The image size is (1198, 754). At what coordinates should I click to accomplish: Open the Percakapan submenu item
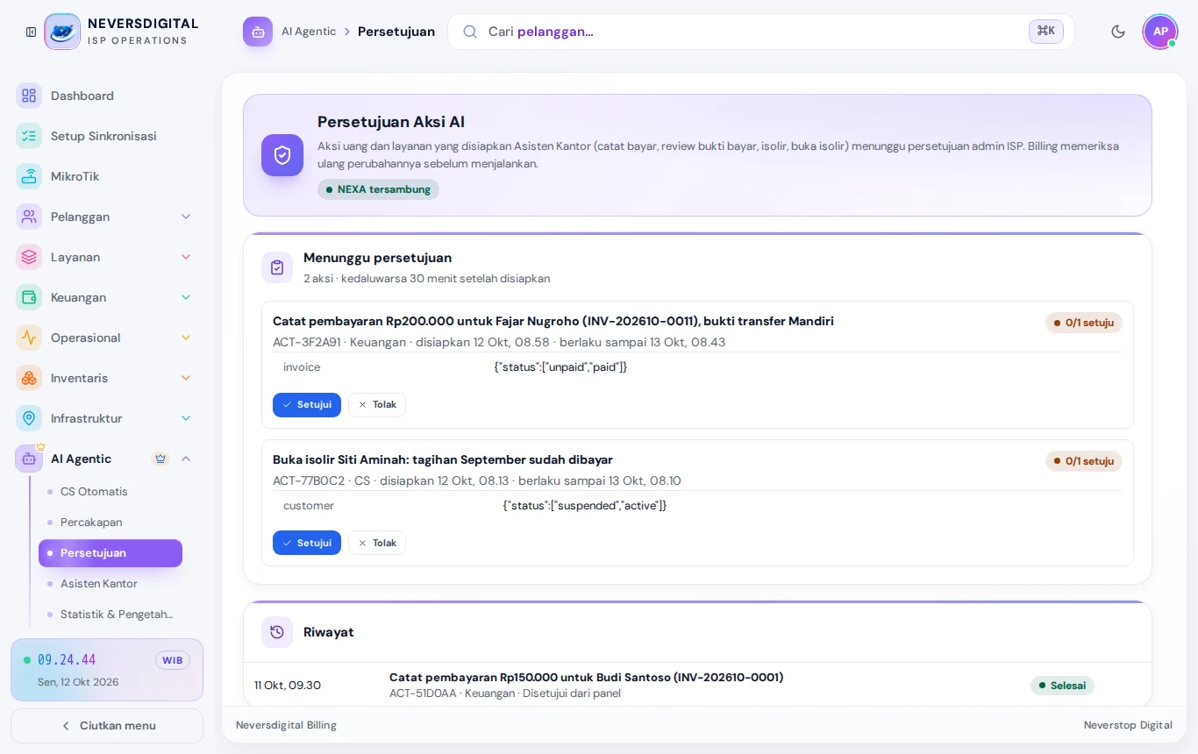point(111,522)
